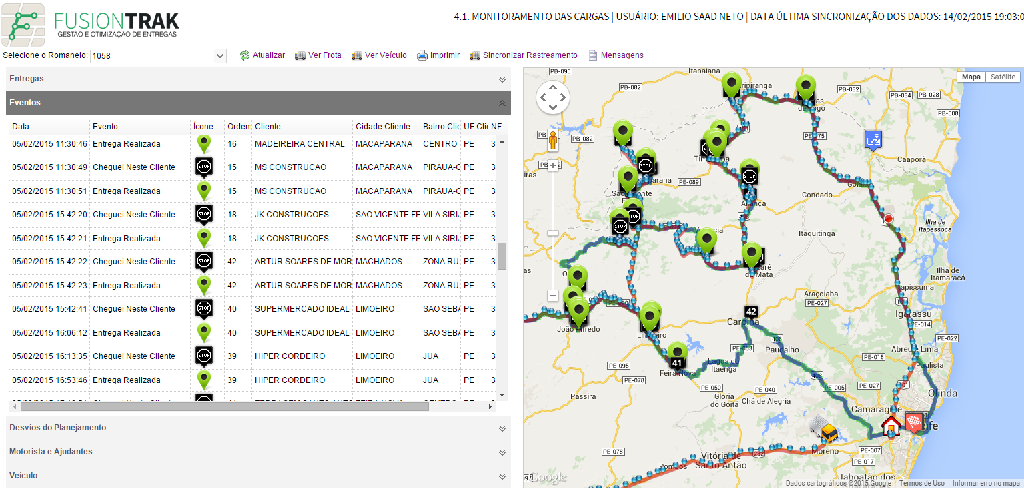Click the 05/02/2015 15:42:41 date cell

[x=49, y=308]
